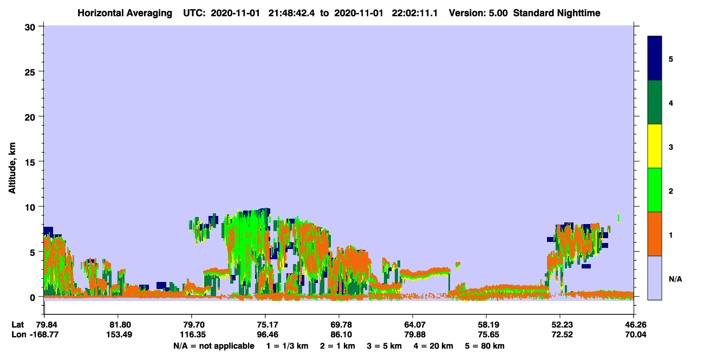Click the color bar label '4'
This screenshot has width=704, height=361.
click(x=671, y=103)
